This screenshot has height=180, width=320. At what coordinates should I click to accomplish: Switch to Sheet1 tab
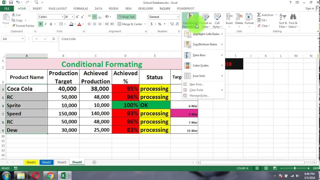tap(31, 162)
